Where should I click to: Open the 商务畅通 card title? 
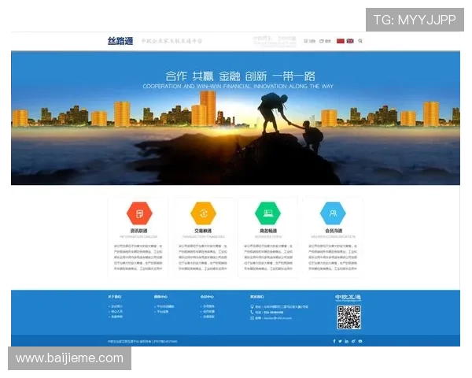coord(268,231)
